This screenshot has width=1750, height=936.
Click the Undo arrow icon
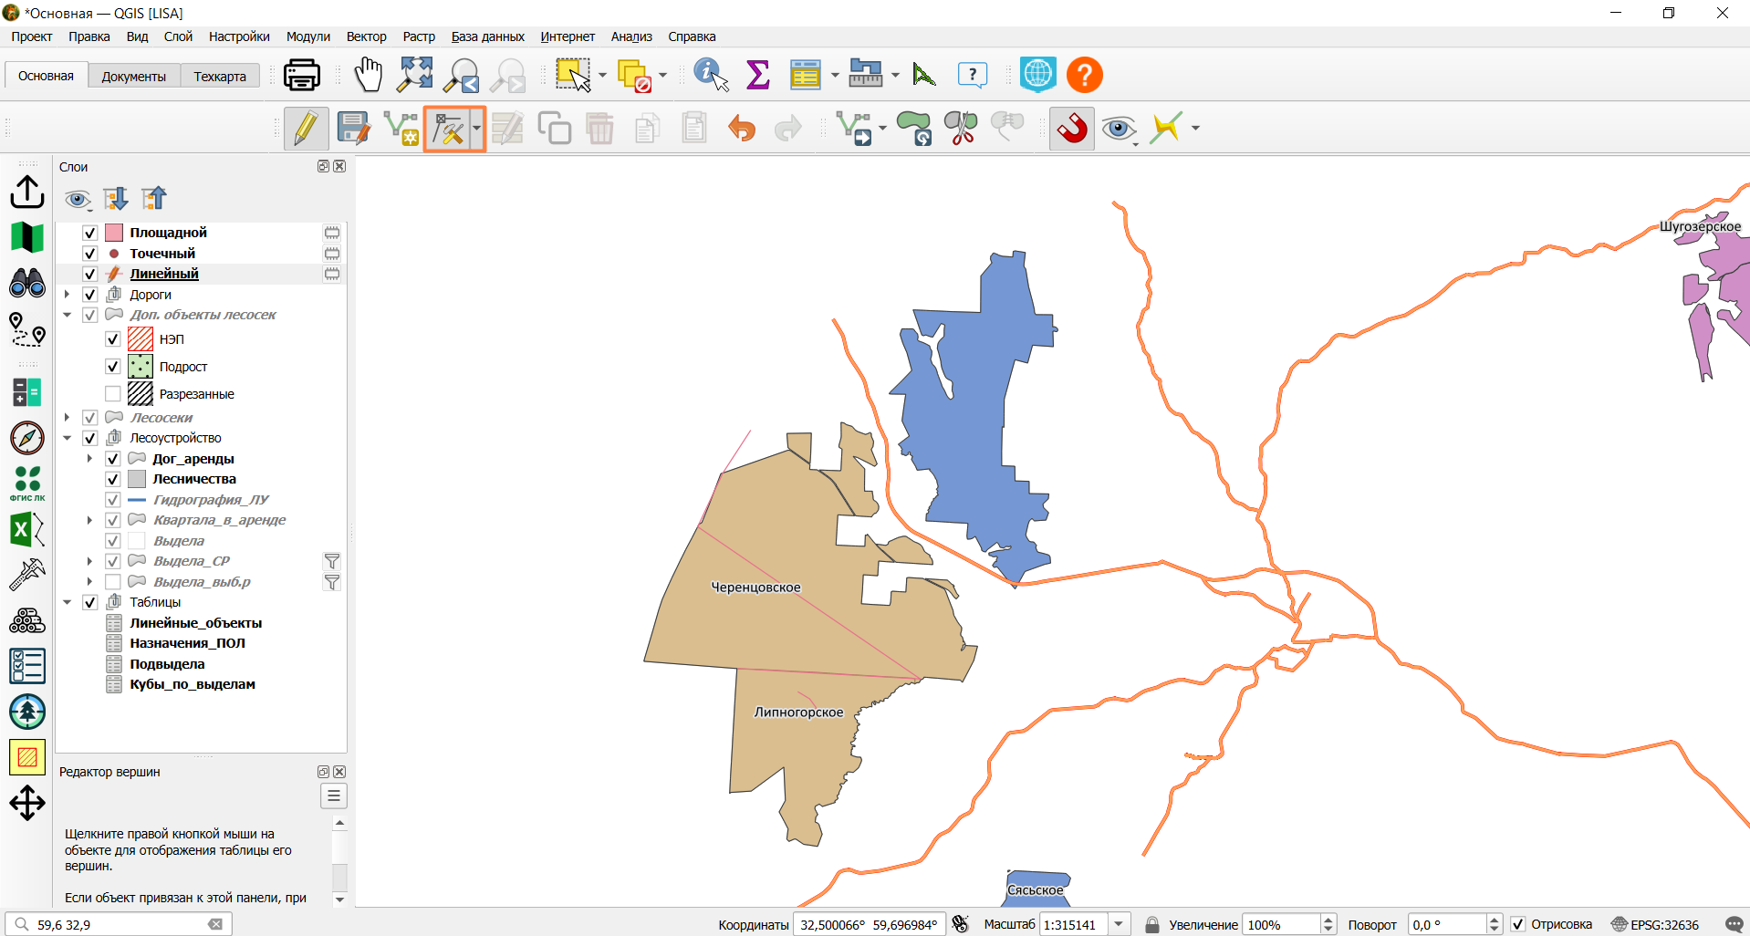click(742, 129)
